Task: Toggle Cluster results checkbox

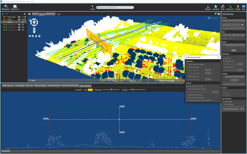Action: click(x=187, y=67)
